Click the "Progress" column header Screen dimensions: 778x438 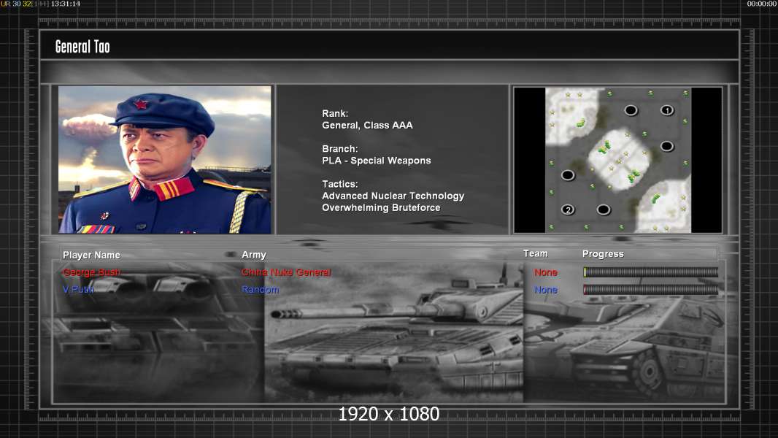point(603,254)
